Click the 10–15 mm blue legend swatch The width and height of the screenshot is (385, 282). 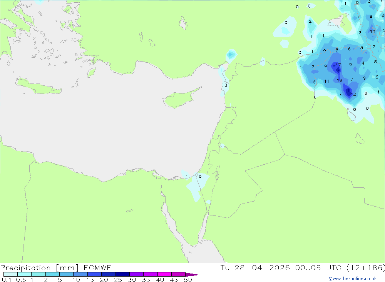coord(80,274)
